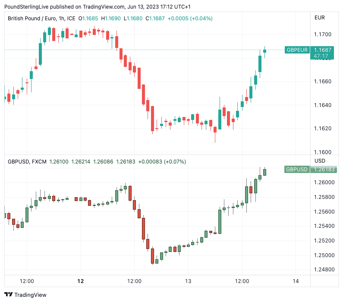
Task: Click the TradingView logo icon
Action: [9, 295]
